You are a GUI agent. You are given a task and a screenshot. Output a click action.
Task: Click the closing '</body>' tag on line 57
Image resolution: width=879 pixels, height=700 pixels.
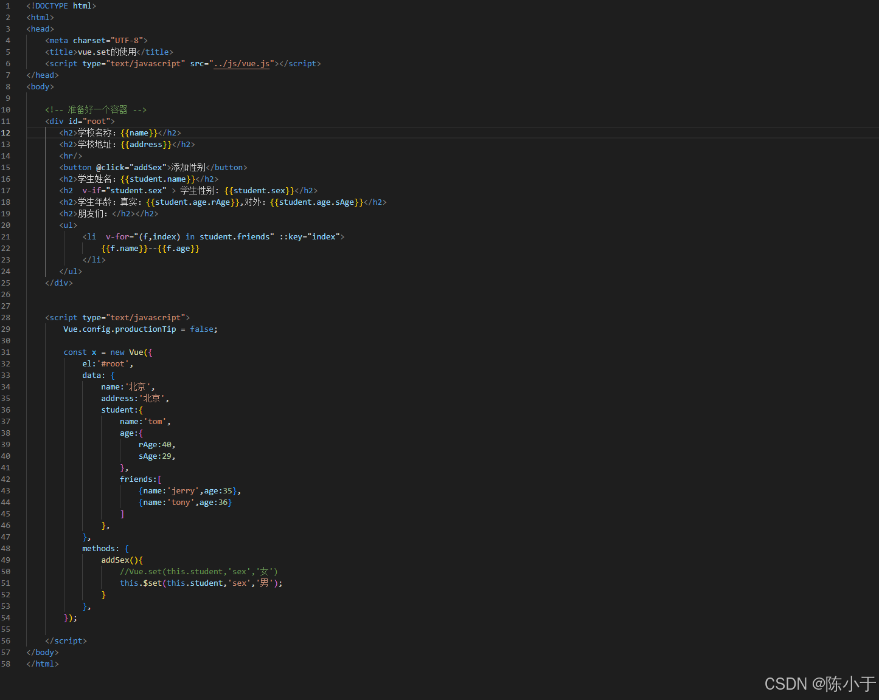[x=43, y=653]
